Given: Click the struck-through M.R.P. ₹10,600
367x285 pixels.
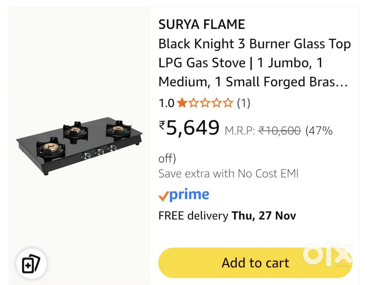Looking at the screenshot, I should coord(279,131).
